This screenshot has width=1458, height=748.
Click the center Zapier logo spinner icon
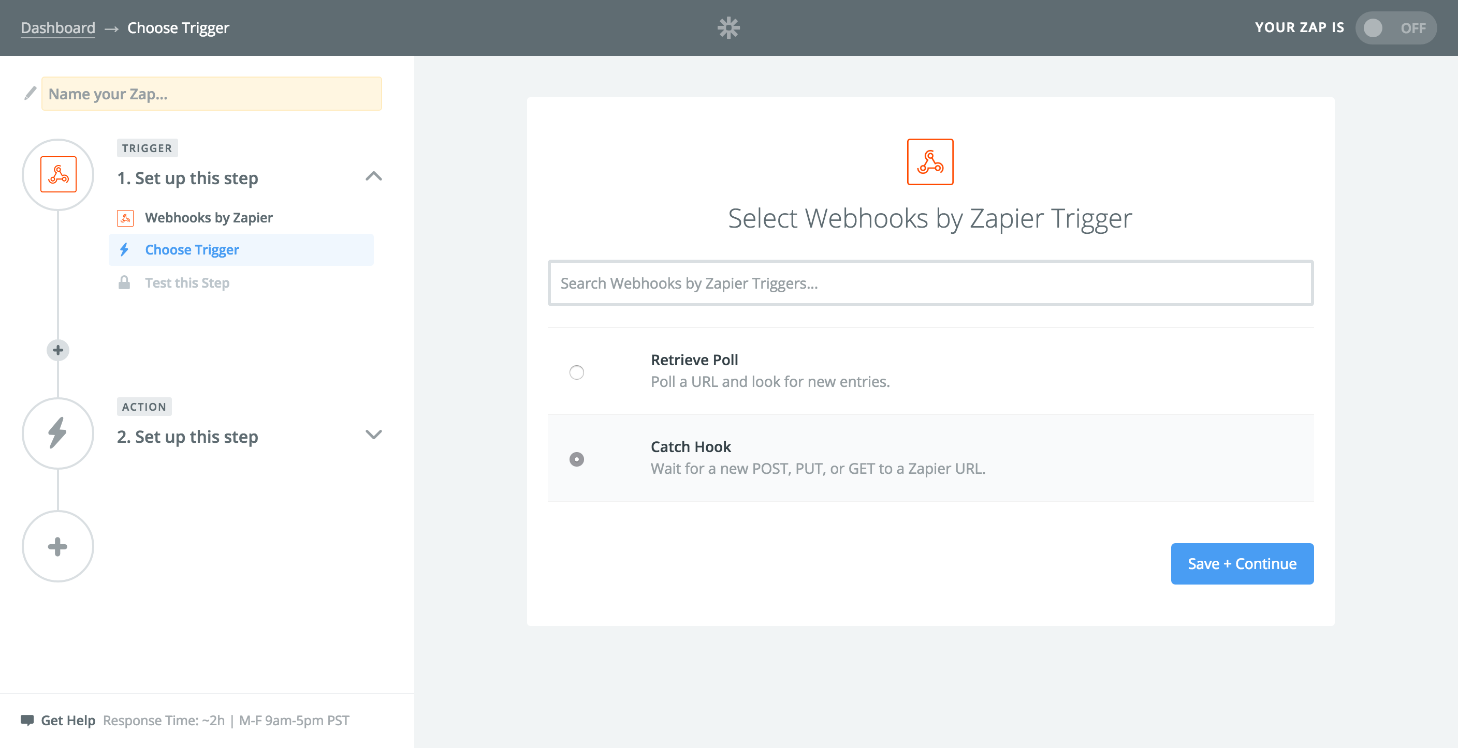click(x=728, y=27)
